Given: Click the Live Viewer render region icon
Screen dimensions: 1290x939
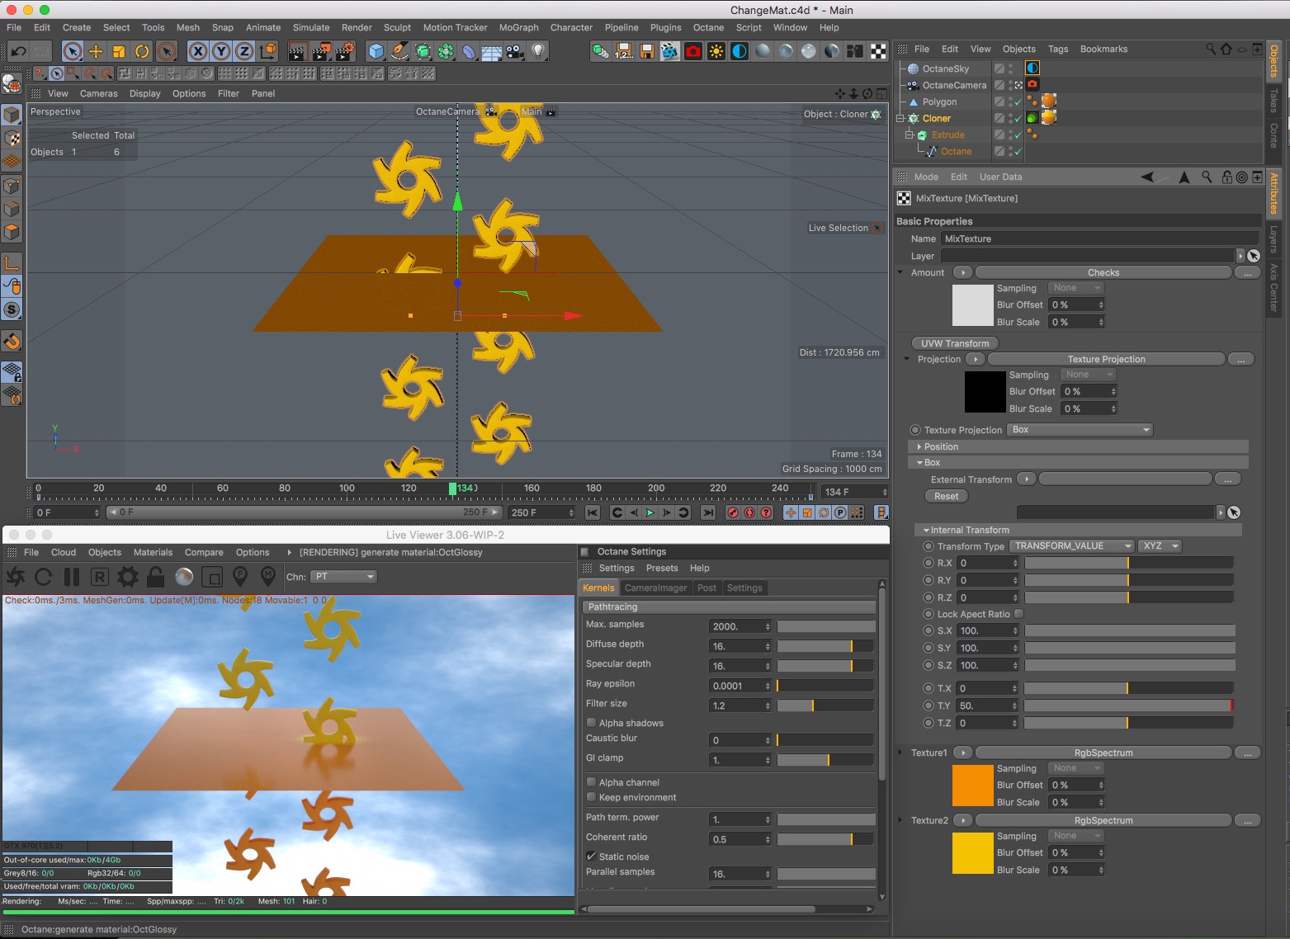Looking at the screenshot, I should click(212, 576).
